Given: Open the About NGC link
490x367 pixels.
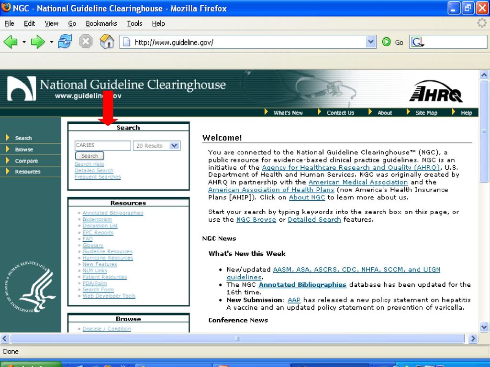Looking at the screenshot, I should point(307,197).
